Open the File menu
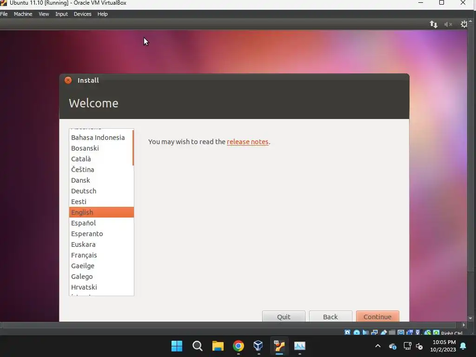Screen dimensions: 476x357 (x=4, y=14)
